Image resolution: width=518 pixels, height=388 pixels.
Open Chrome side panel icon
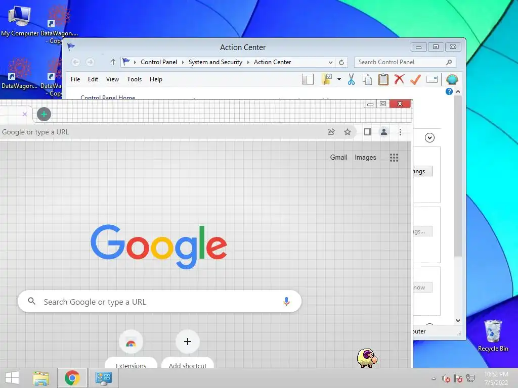point(368,132)
